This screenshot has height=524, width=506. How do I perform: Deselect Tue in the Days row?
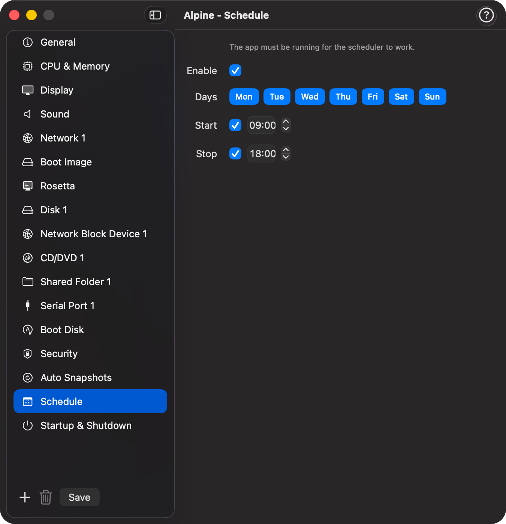point(277,97)
